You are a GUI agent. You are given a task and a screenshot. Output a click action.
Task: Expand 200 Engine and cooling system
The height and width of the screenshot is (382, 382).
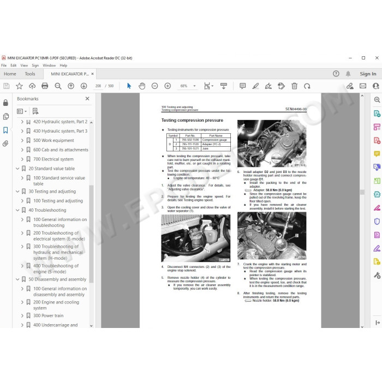pyautogui.click(x=22, y=302)
